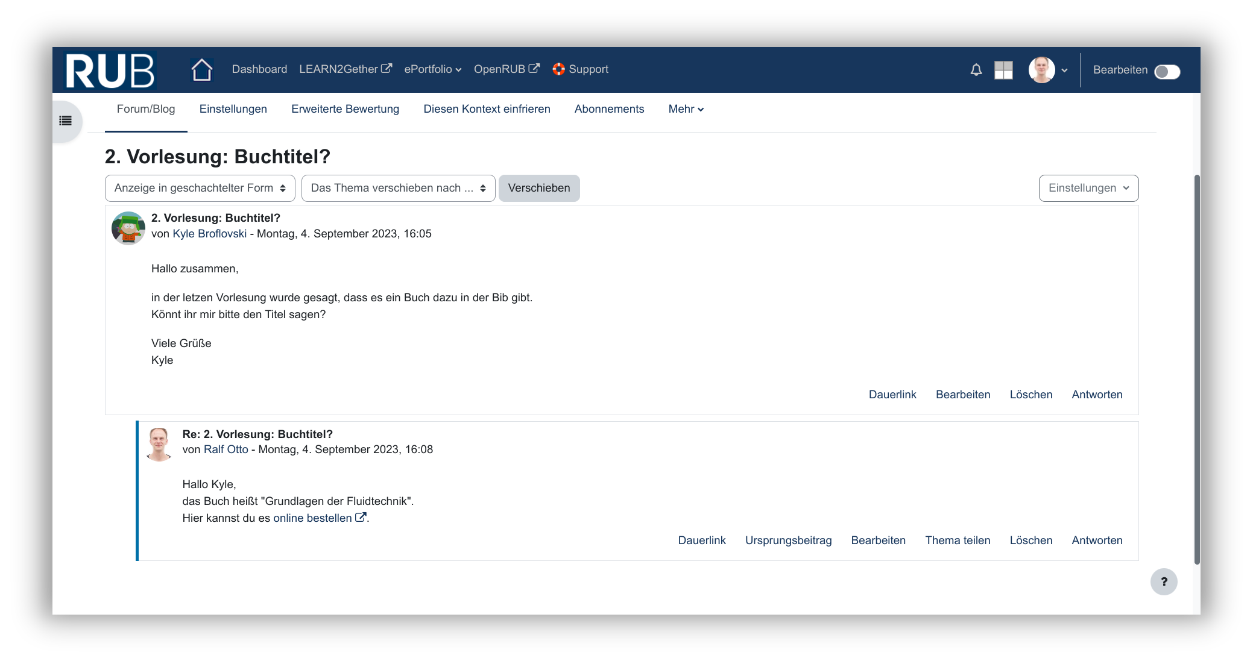Expand the Einstellungen dropdown button on right
Screen dimensions: 1253x661
1088,188
